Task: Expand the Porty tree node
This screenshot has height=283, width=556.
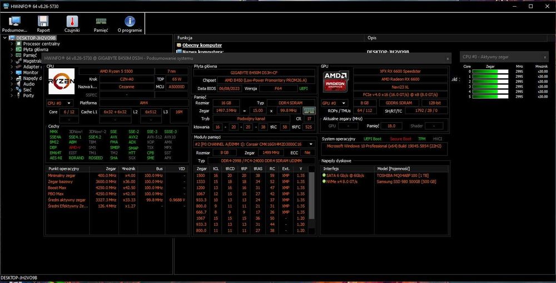Action: [12, 95]
